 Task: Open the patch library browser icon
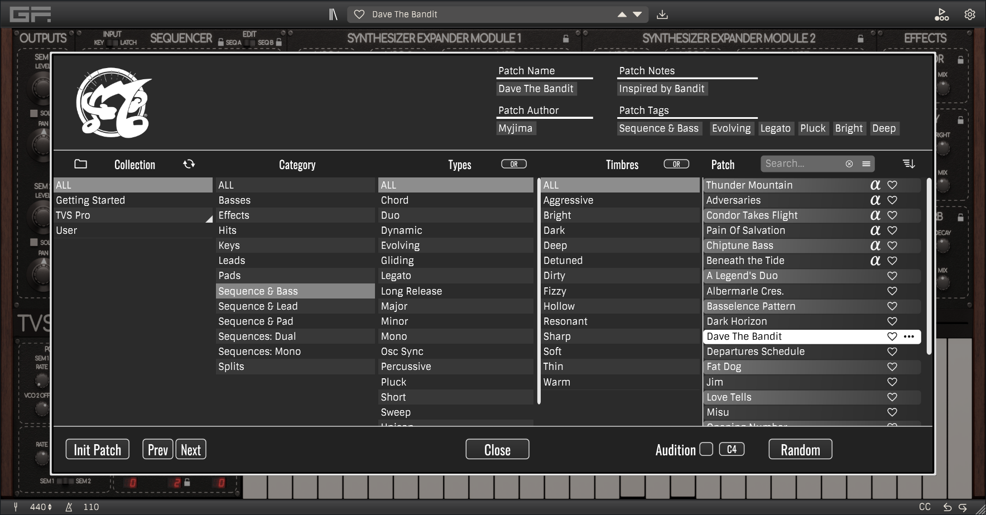coord(333,15)
